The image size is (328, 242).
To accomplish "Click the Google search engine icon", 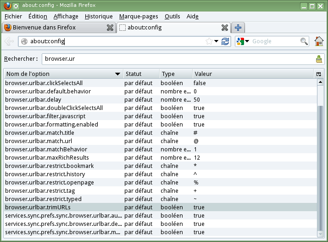I will (x=240, y=41).
